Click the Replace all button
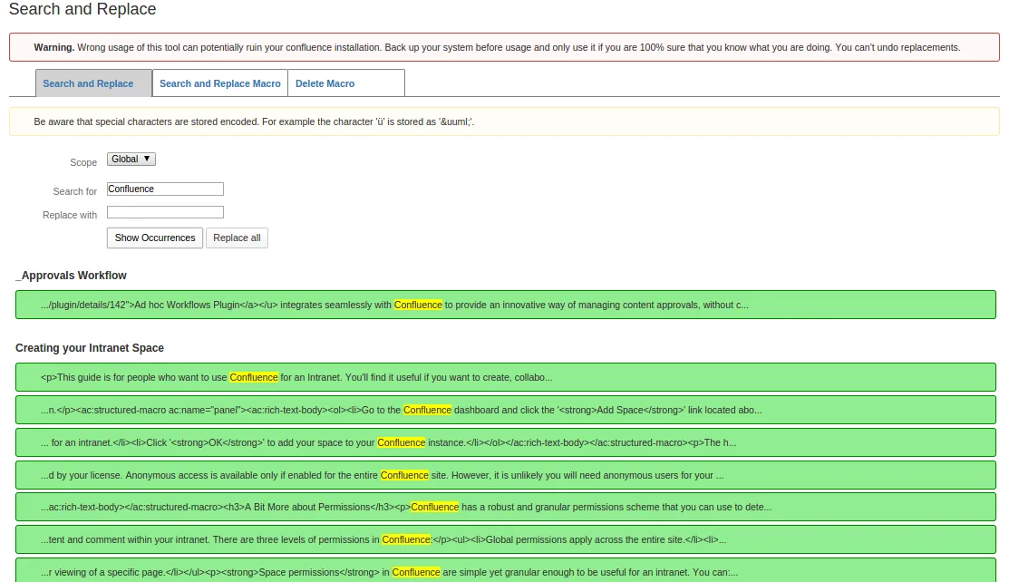 click(237, 238)
